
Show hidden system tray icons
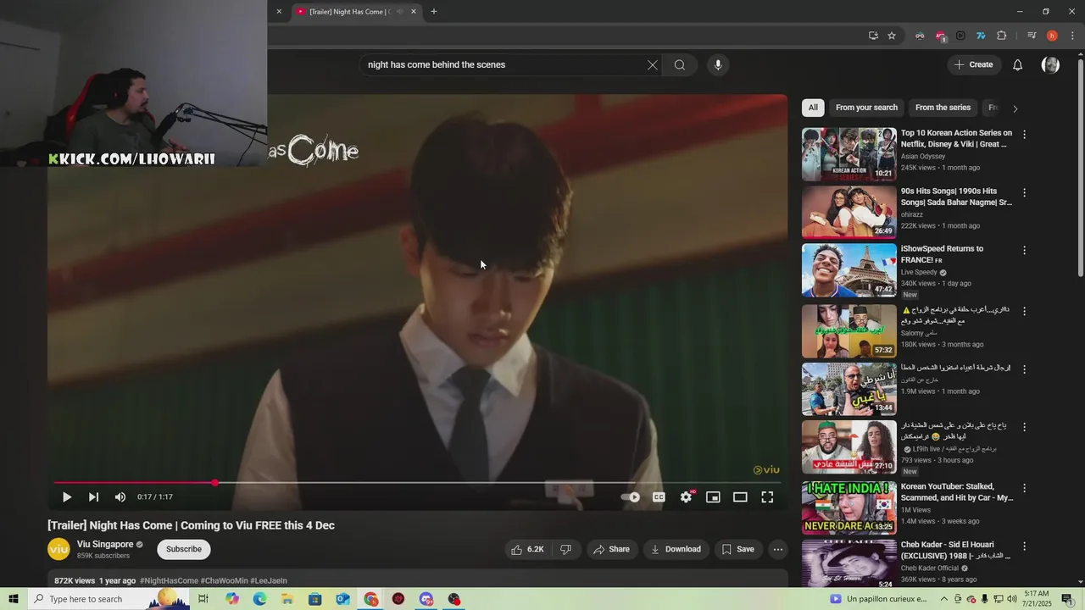point(943,599)
